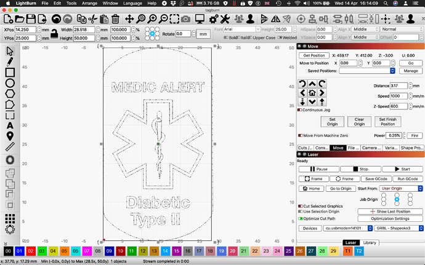The width and height of the screenshot is (425, 265).
Task: Open cu.usbmodem14101 port dropdown
Action: pyautogui.click(x=348, y=228)
